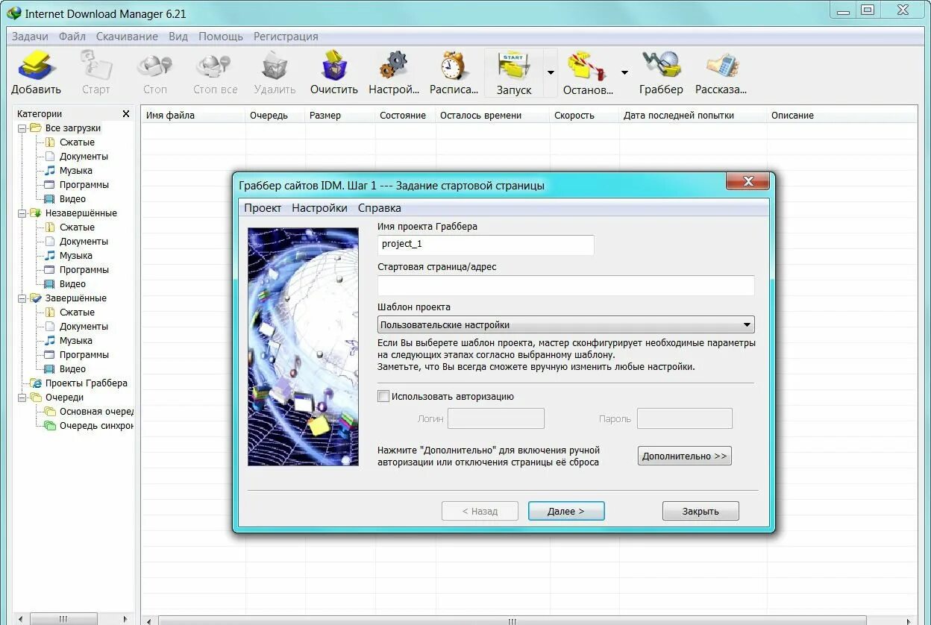Sort by Очередь column header
The width and height of the screenshot is (931, 625).
click(x=275, y=116)
